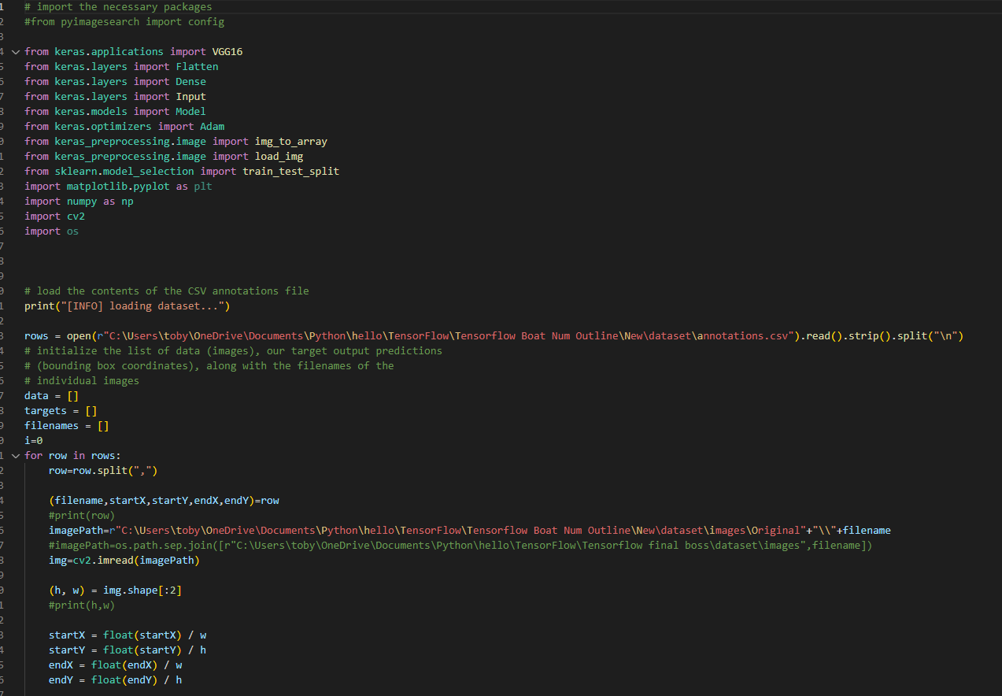Click the comment about loading CSV annotations file
This screenshot has width=1002, height=696.
coord(167,291)
